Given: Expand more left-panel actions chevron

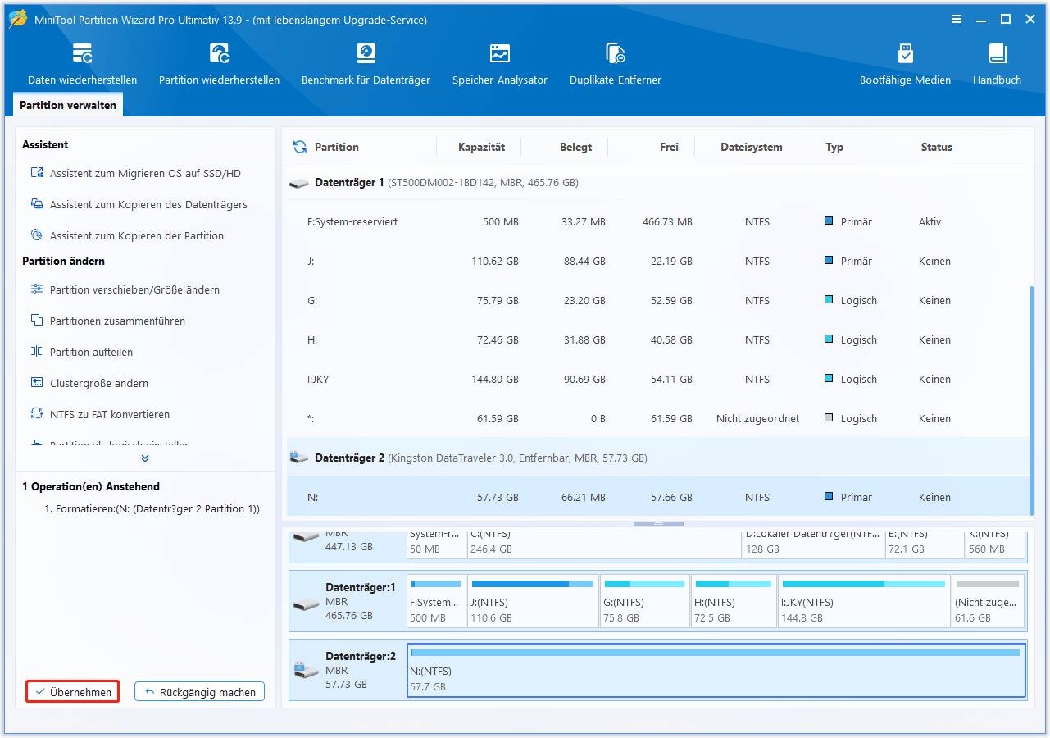Looking at the screenshot, I should point(145,458).
